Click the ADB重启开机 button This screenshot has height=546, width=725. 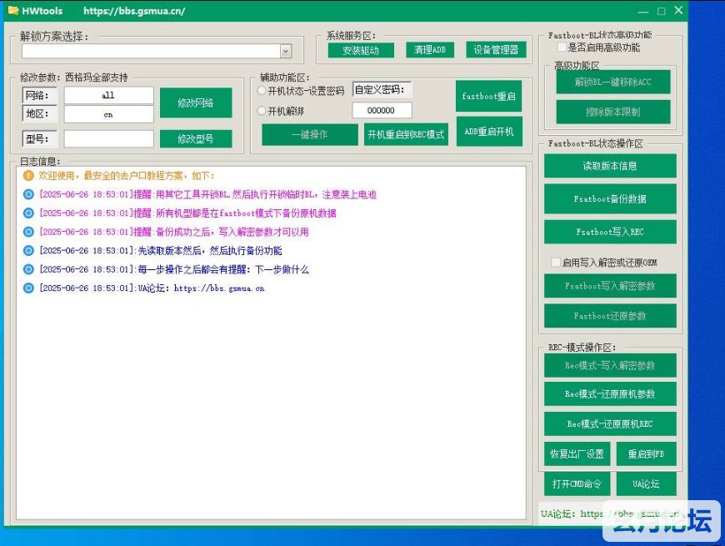tap(488, 132)
